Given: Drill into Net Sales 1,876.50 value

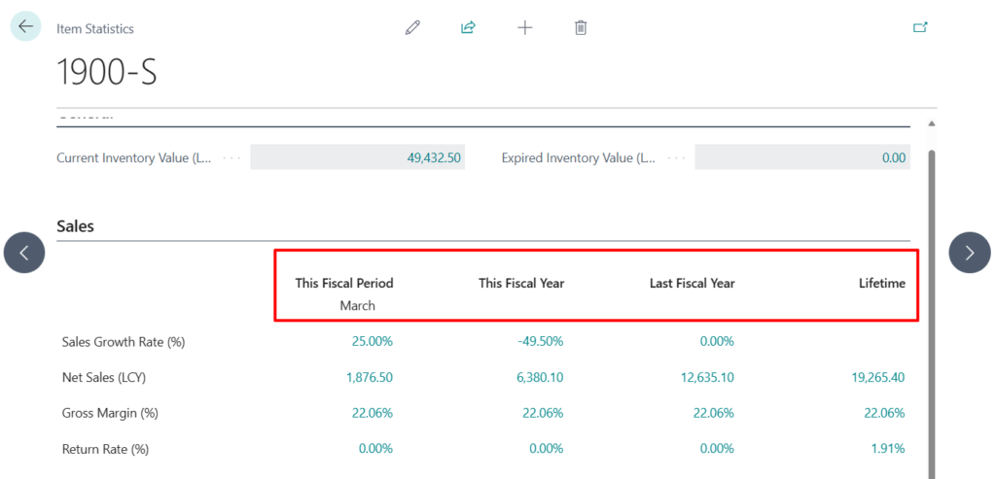Looking at the screenshot, I should pos(369,377).
